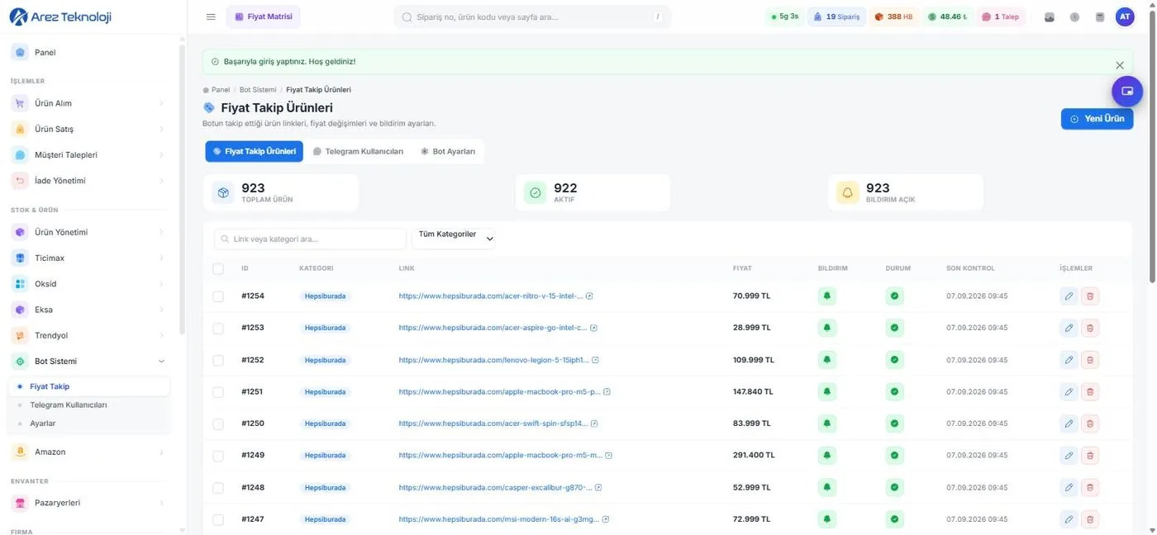Image resolution: width=1157 pixels, height=535 pixels.
Task: Toggle notification bell for product #1247
Action: pyautogui.click(x=826, y=519)
